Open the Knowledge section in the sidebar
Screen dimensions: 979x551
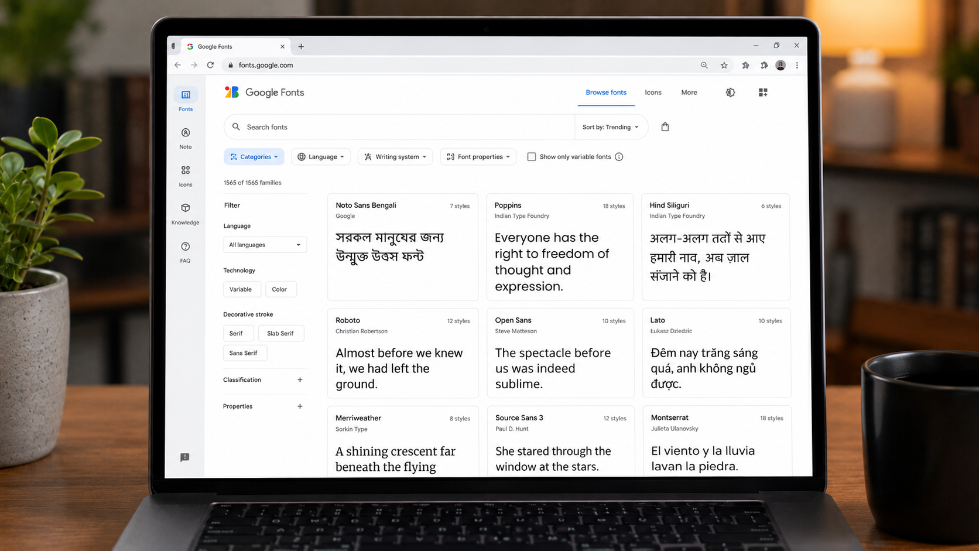[186, 214]
